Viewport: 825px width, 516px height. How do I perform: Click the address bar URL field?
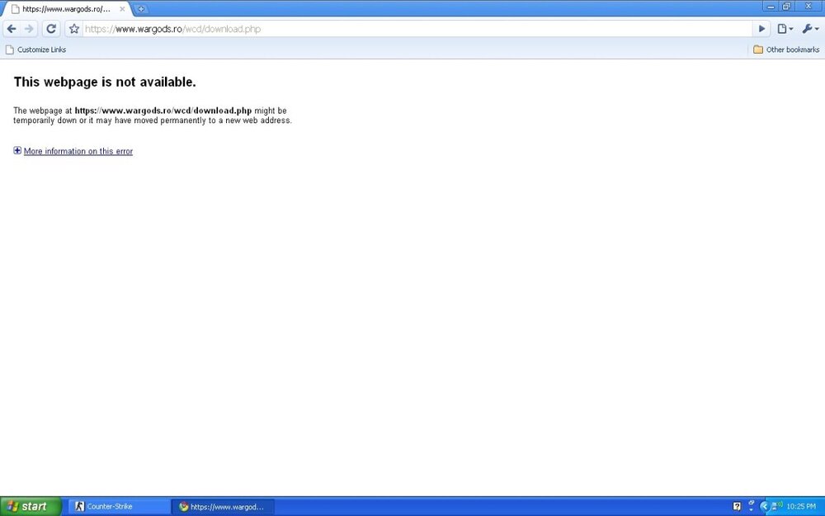[x=412, y=29]
